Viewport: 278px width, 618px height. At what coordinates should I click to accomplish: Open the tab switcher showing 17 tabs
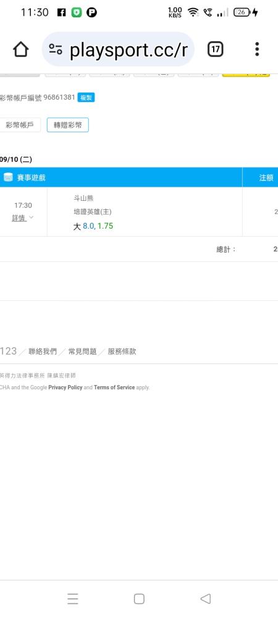point(215,49)
